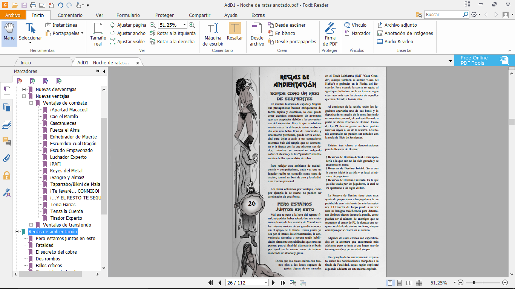Insert Archivo adjunto attachment
The image size is (515, 289).
coord(397,25)
